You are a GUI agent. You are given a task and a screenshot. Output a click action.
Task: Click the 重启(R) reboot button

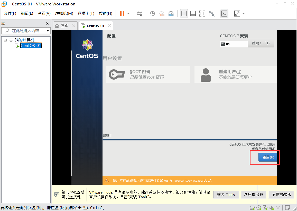[268, 157]
